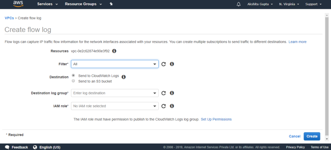Open the notifications bell icon
The width and height of the screenshot is (331, 150).
tap(239, 4)
